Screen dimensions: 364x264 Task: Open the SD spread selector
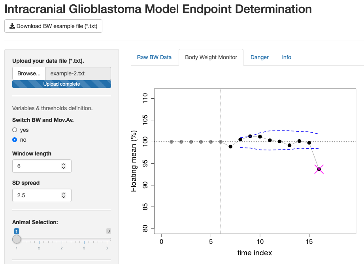coord(41,195)
